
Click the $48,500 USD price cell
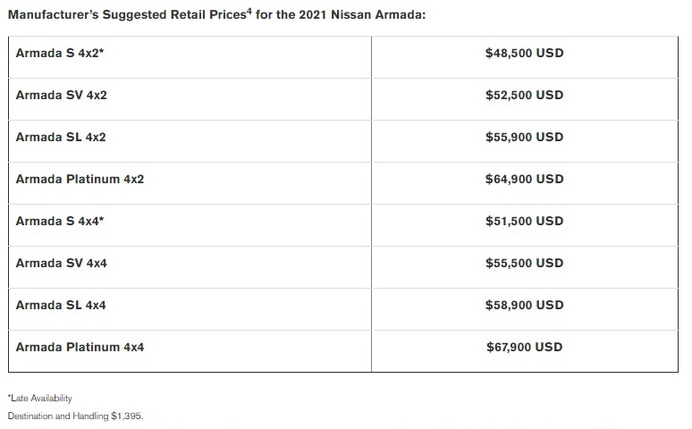point(524,53)
